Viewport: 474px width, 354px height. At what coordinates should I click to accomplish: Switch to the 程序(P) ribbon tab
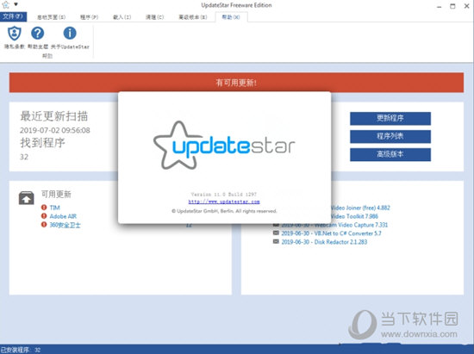click(x=89, y=17)
